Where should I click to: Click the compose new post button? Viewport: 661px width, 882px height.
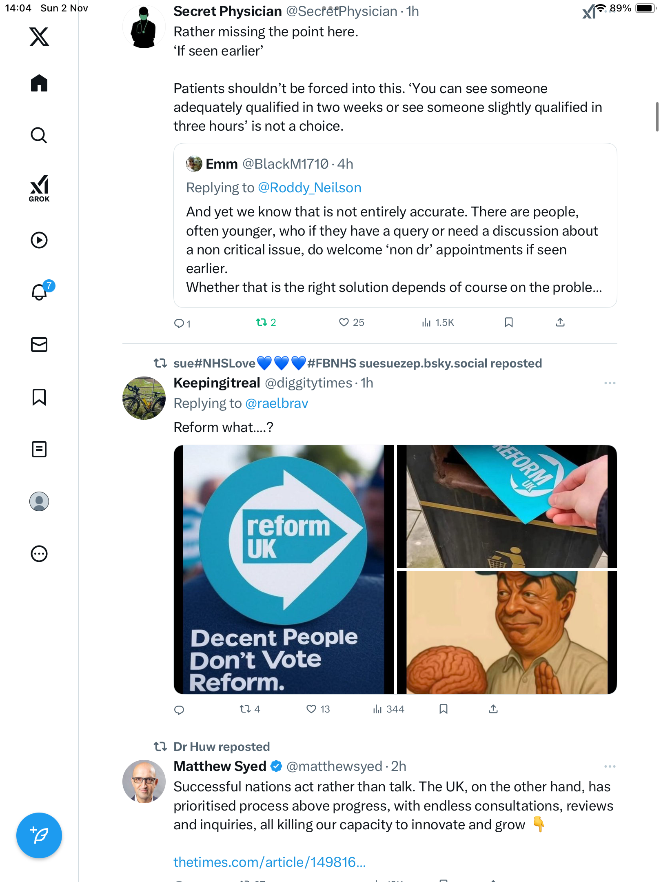[x=39, y=835]
